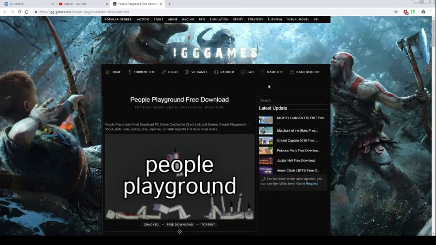This screenshot has width=436, height=245.
Task: Click the People Playground Free Download title
Action: click(x=180, y=100)
